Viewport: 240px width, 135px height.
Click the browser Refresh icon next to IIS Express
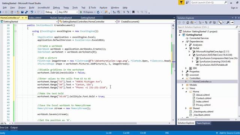pyautogui.click(x=98, y=12)
